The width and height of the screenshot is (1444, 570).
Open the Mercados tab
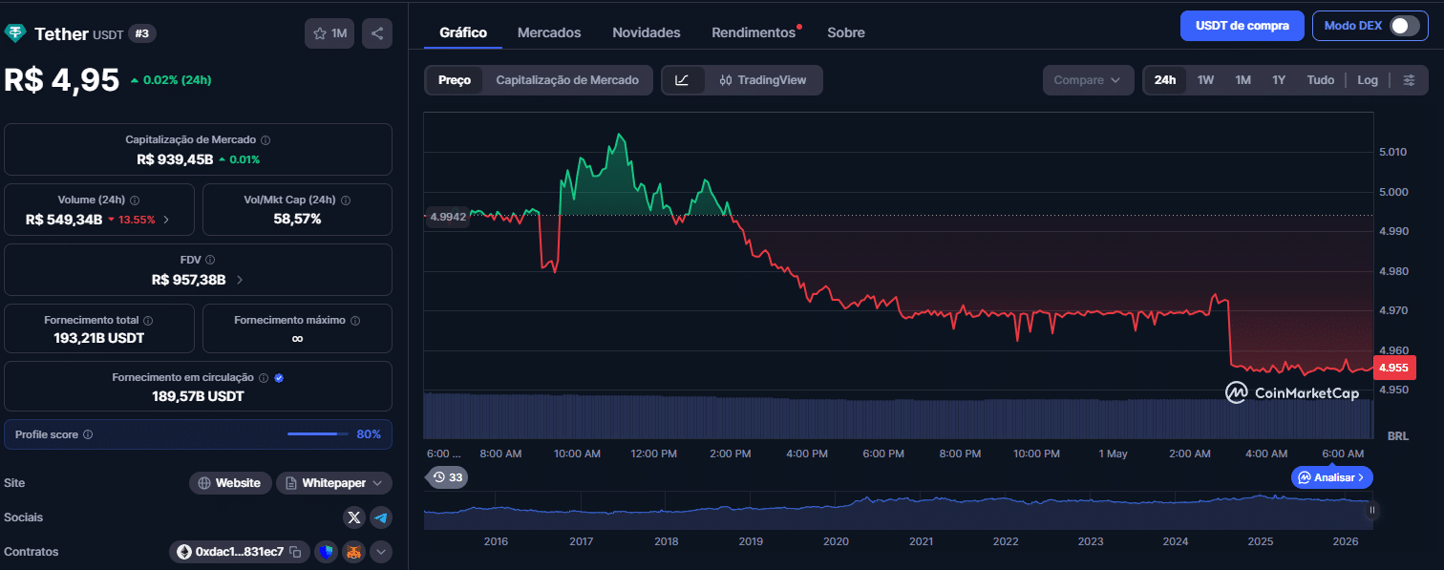(549, 32)
